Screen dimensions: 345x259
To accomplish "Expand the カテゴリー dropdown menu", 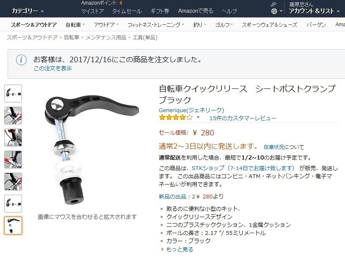I will coord(28,11).
